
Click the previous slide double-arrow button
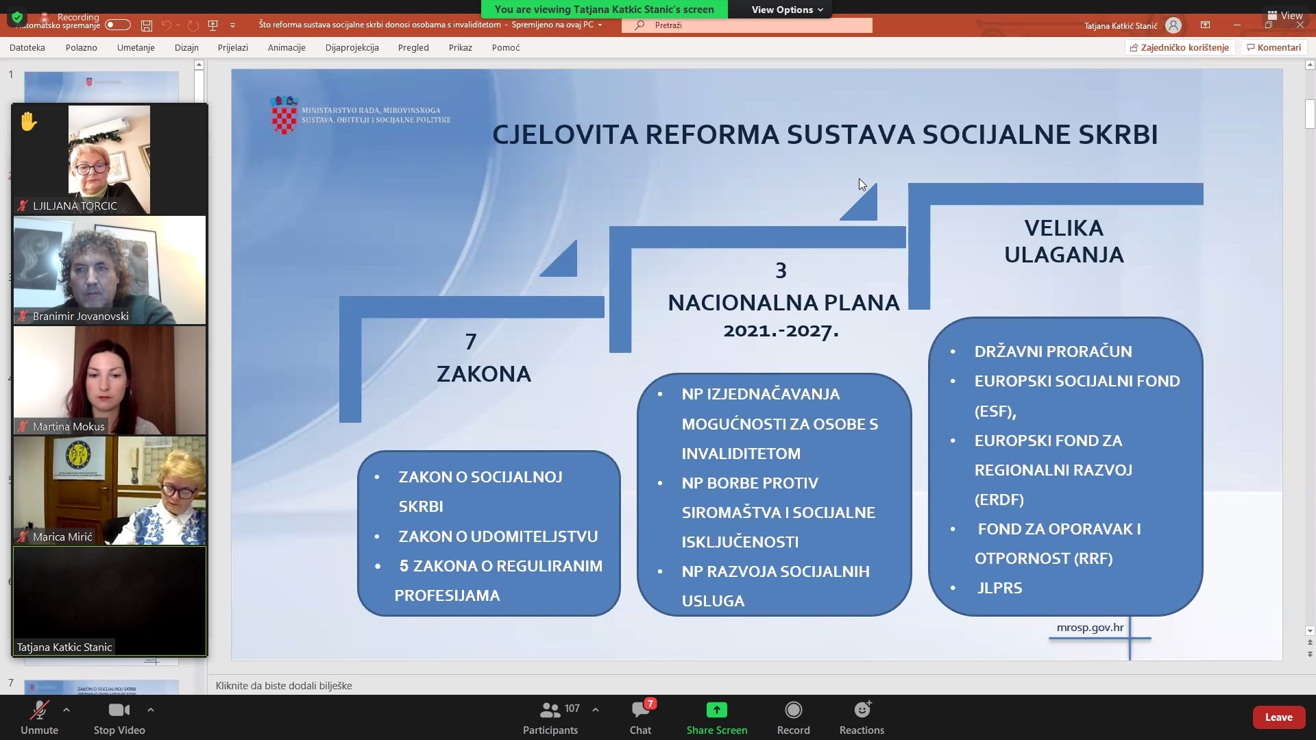(x=1310, y=643)
